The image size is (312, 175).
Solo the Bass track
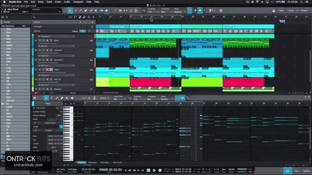point(43,41)
